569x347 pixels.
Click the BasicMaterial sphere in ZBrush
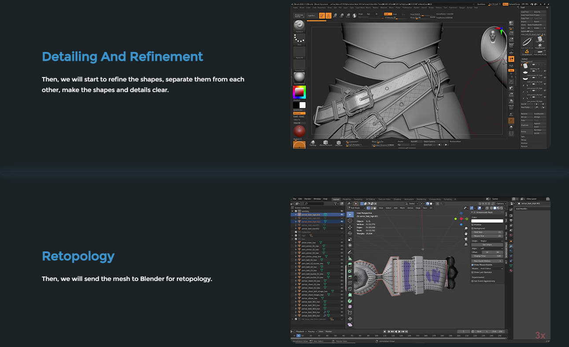pyautogui.click(x=299, y=76)
